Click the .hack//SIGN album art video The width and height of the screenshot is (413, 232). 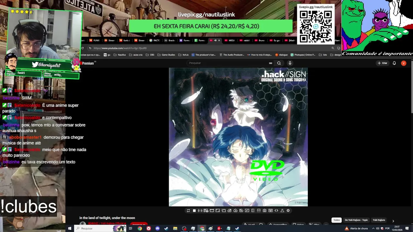238,137
